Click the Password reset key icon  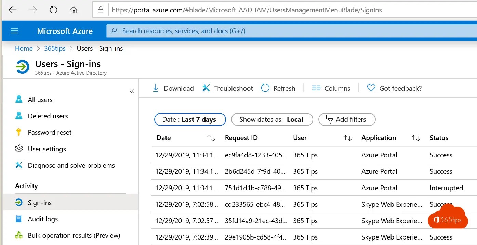point(19,132)
